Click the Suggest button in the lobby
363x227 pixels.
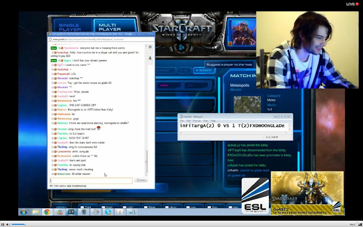pos(204,70)
